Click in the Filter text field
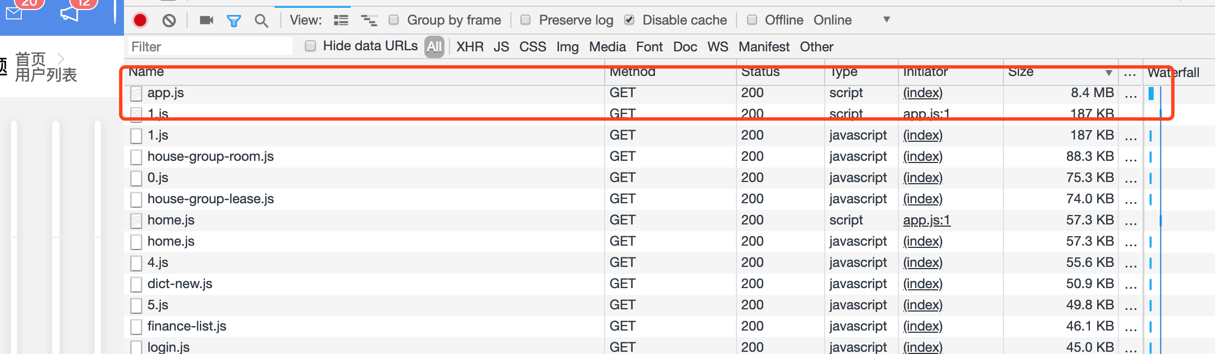This screenshot has height=354, width=1215. [x=209, y=47]
